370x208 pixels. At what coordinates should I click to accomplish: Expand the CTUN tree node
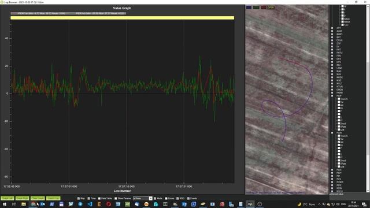332,40
